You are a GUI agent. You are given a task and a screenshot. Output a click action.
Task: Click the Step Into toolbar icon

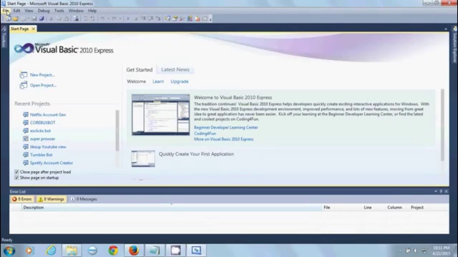coord(142,18)
